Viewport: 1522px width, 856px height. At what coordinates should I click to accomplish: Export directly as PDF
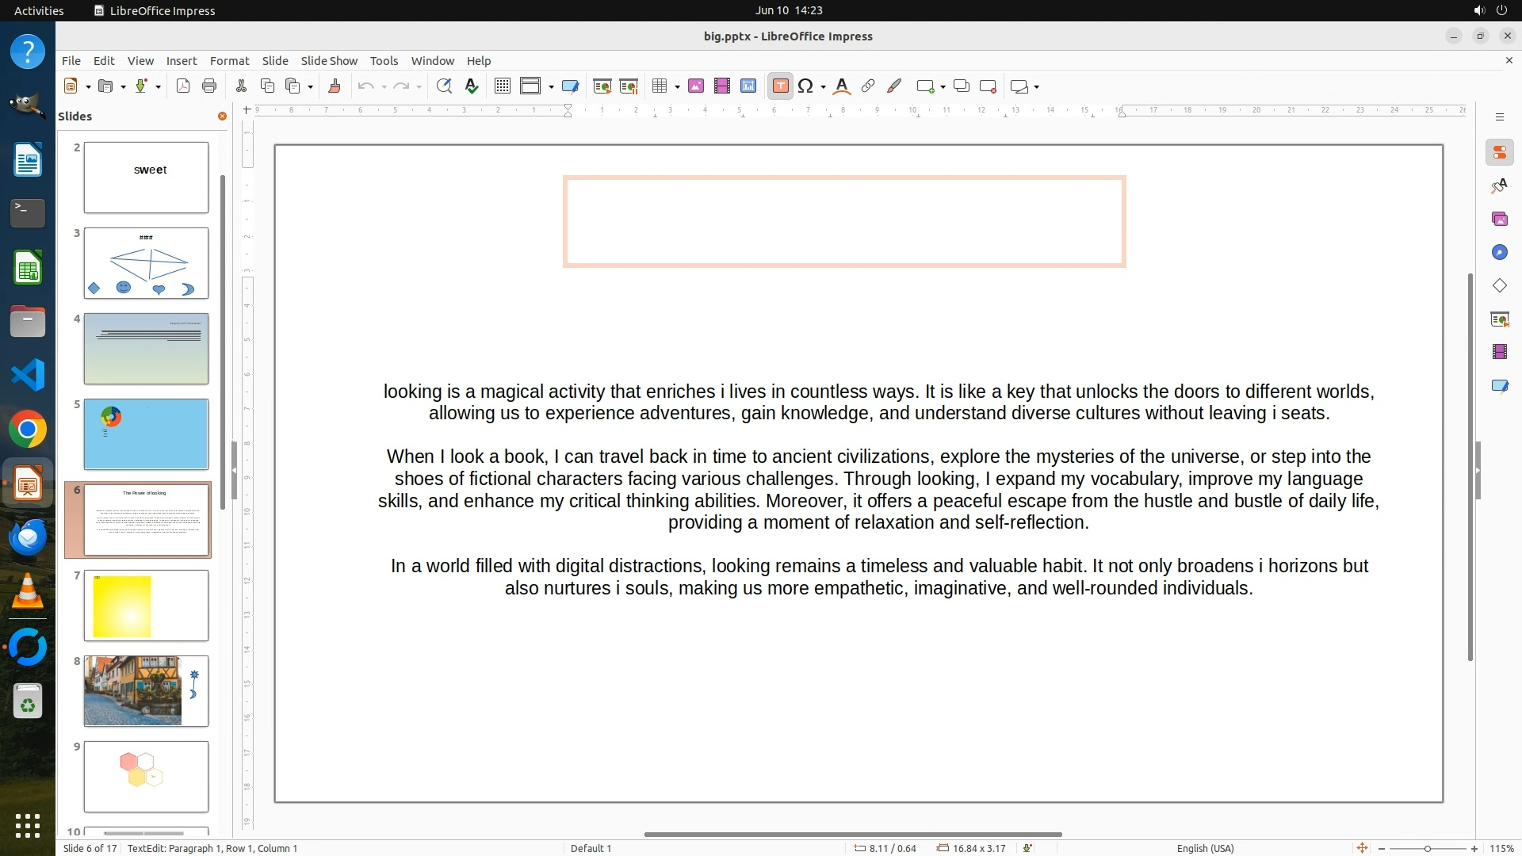pyautogui.click(x=183, y=86)
